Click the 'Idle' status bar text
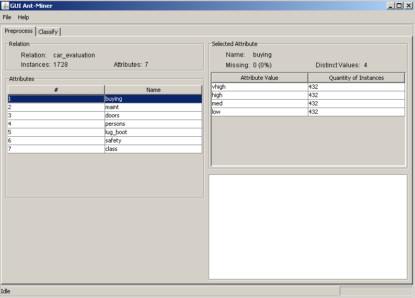The height and width of the screenshot is (298, 415). tap(5, 291)
